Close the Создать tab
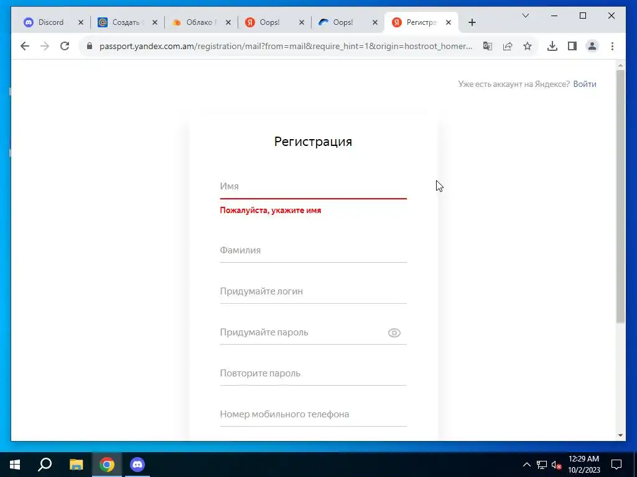The height and width of the screenshot is (477, 637). [155, 23]
